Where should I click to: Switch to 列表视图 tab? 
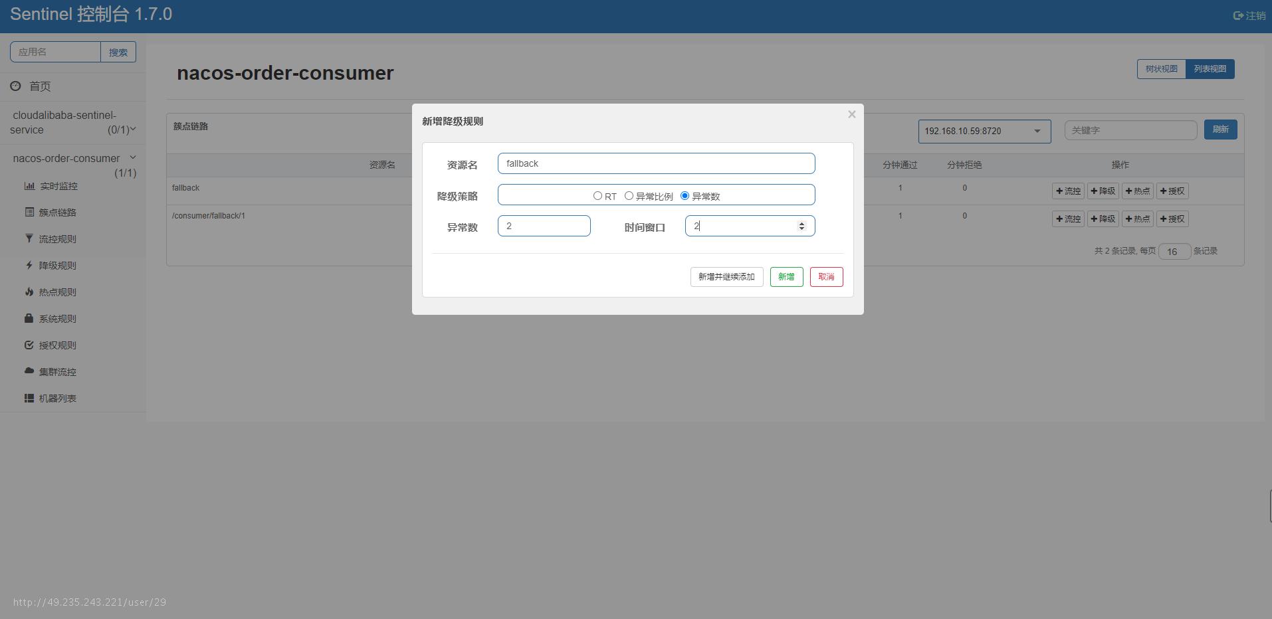click(x=1210, y=69)
